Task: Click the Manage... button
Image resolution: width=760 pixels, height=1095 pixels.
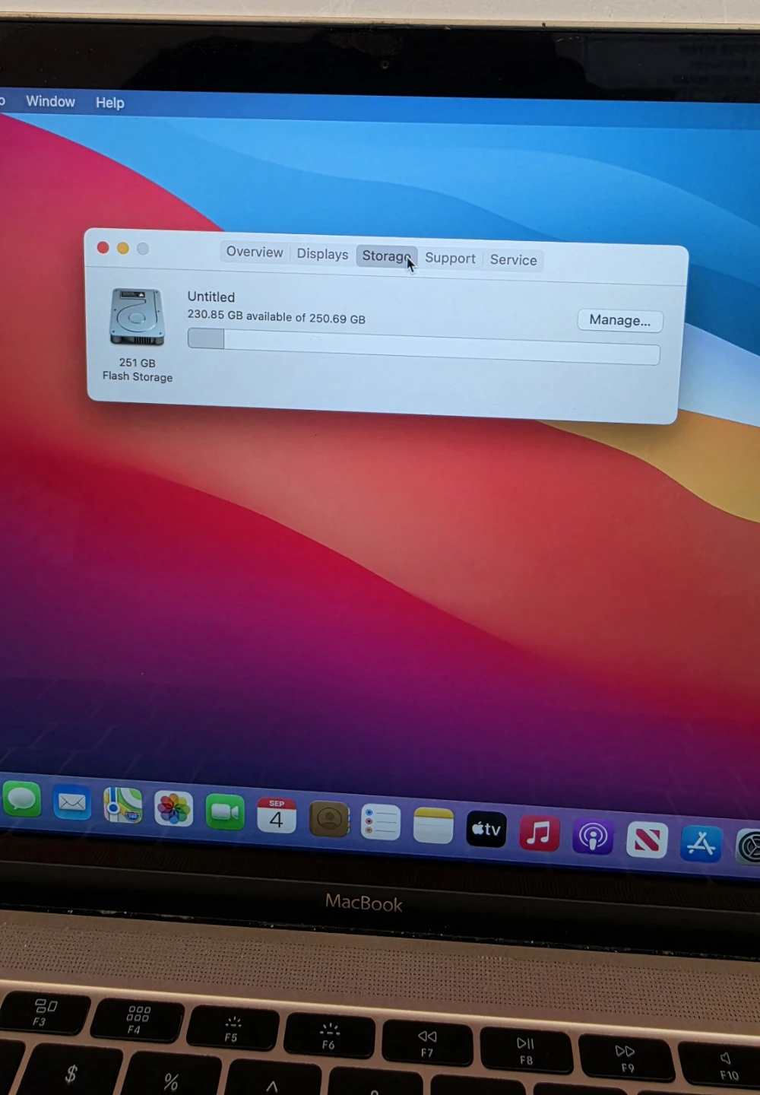Action: [x=619, y=320]
